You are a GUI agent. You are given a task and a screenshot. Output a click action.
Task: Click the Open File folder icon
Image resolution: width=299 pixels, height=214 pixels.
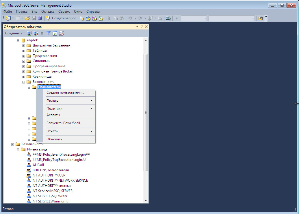[27, 18]
